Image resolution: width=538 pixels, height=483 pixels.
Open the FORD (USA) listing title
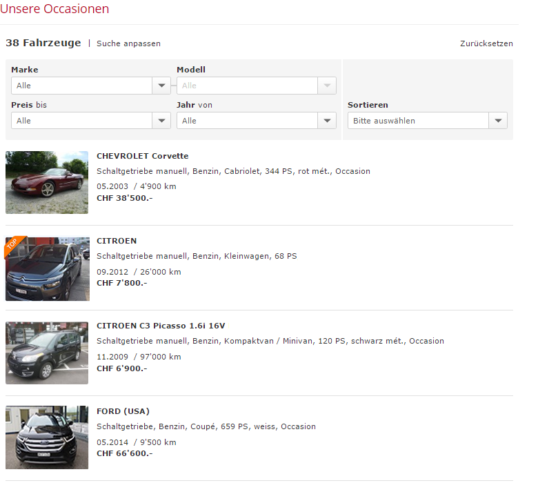pos(123,411)
